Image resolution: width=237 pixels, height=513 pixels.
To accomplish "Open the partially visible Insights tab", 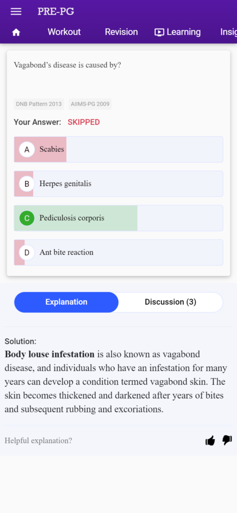I will pyautogui.click(x=228, y=32).
